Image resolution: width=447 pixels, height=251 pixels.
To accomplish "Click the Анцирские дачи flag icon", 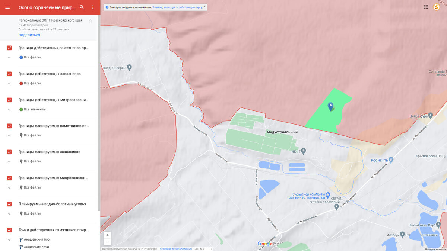I will (21, 247).
